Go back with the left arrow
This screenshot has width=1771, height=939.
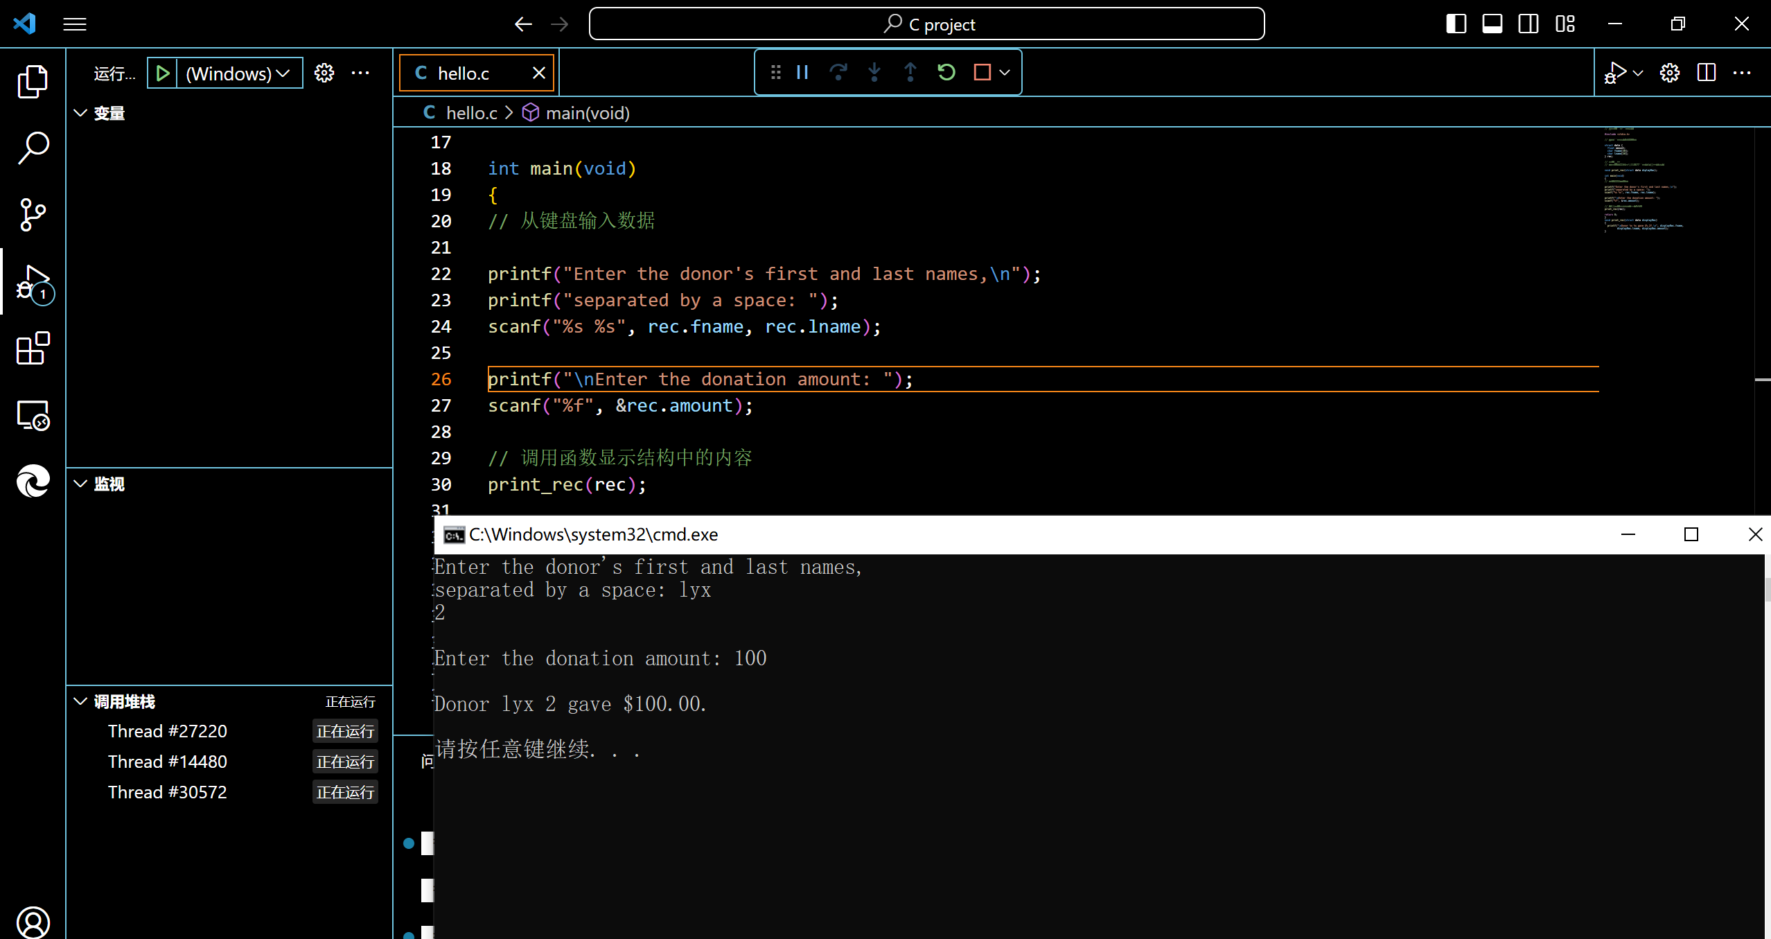pos(523,24)
